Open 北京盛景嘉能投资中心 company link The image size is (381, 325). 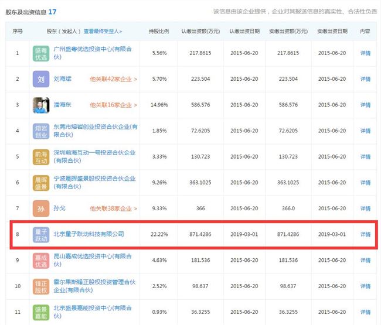tap(93, 312)
